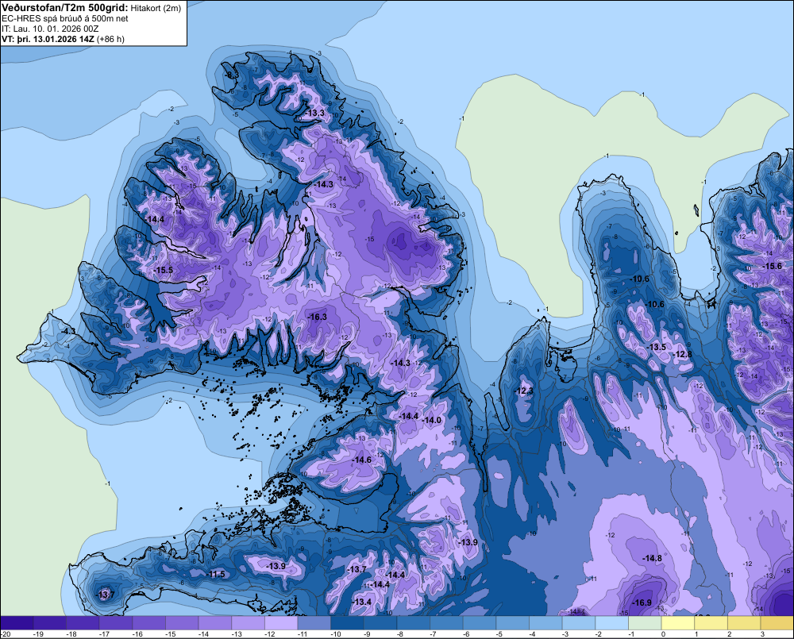Click the 'IT: Lau. 10. 01. 2026 00Z' line

coord(50,29)
